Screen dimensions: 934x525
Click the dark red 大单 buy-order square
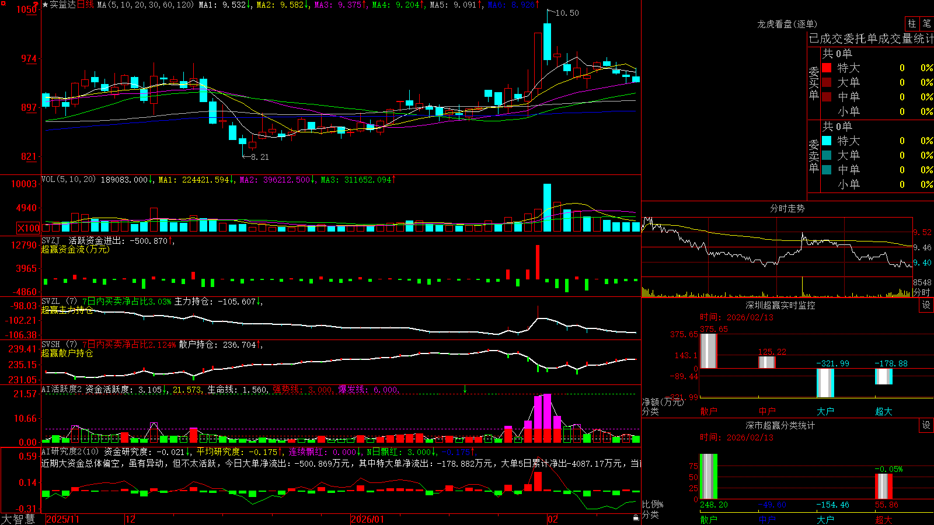827,82
